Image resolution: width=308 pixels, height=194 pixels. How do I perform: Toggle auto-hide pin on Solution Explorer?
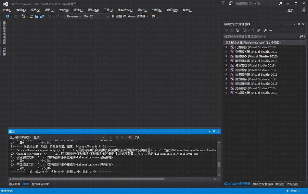click(x=299, y=24)
